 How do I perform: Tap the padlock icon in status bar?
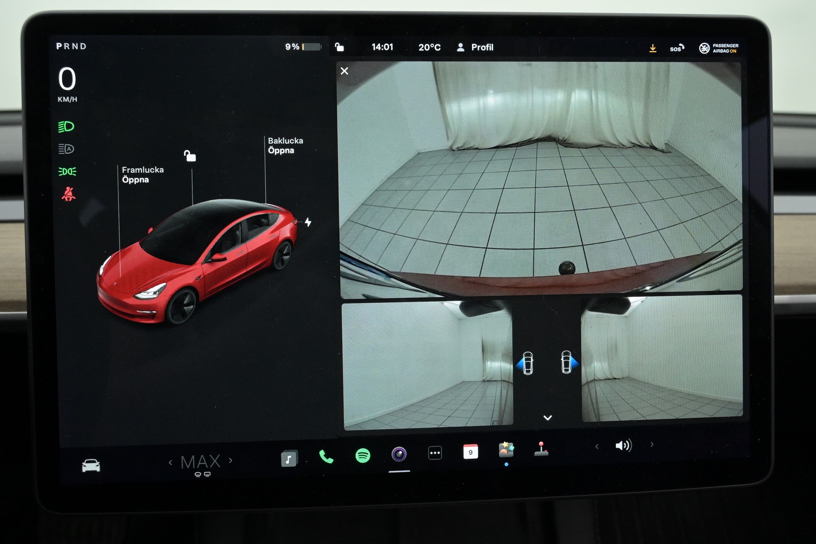click(339, 47)
